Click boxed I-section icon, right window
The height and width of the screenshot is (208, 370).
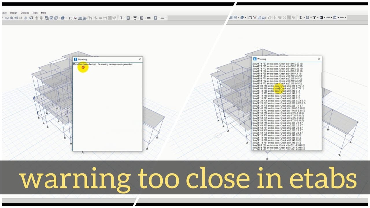pos(321,18)
